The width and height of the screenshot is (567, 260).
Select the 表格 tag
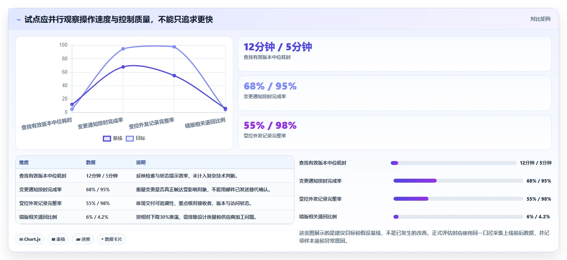(x=58, y=239)
